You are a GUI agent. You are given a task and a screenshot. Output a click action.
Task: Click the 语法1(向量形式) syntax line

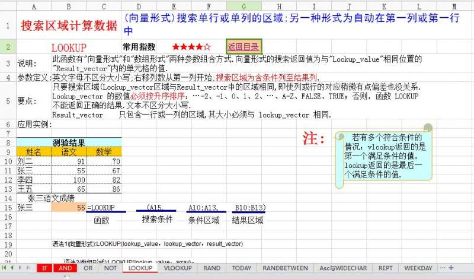pos(148,244)
